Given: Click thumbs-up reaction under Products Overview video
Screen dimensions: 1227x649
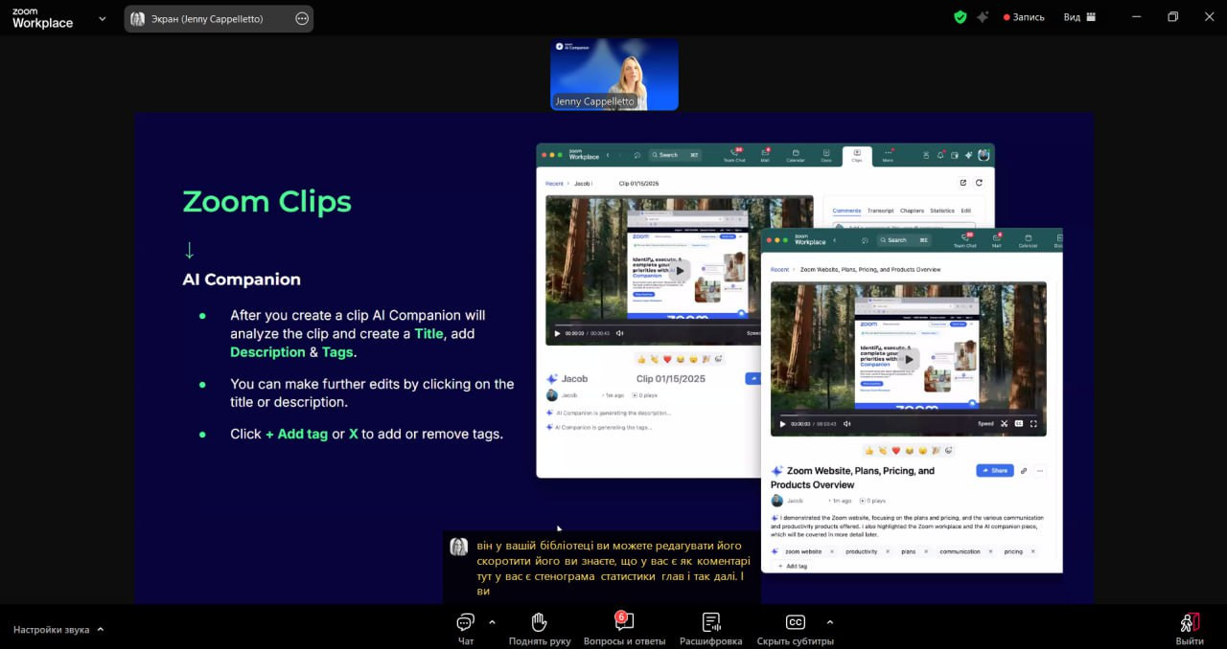Looking at the screenshot, I should (869, 450).
